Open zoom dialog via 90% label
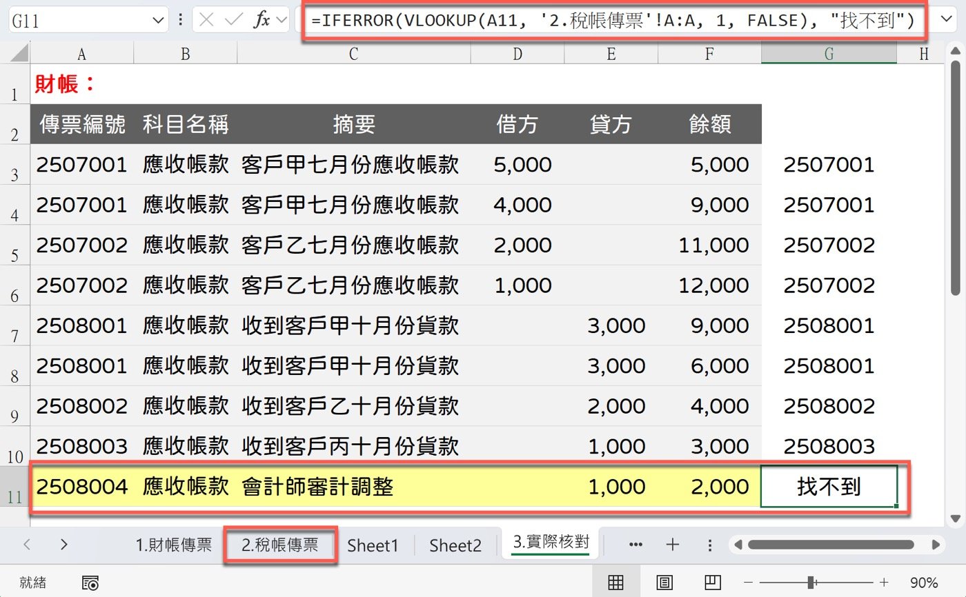The image size is (966, 597). (x=924, y=583)
